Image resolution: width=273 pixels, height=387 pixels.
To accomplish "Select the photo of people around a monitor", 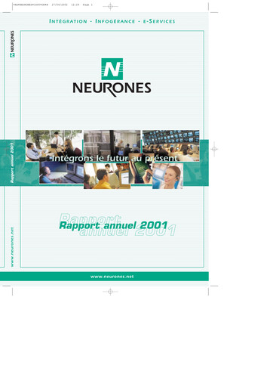I will click(x=107, y=176).
